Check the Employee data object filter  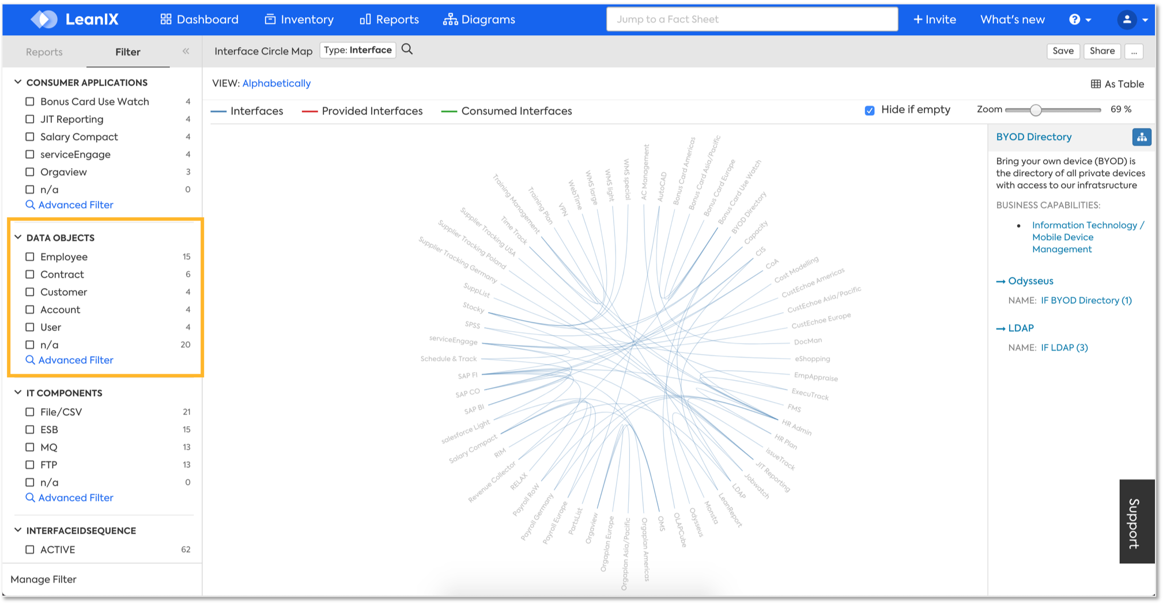[30, 257]
